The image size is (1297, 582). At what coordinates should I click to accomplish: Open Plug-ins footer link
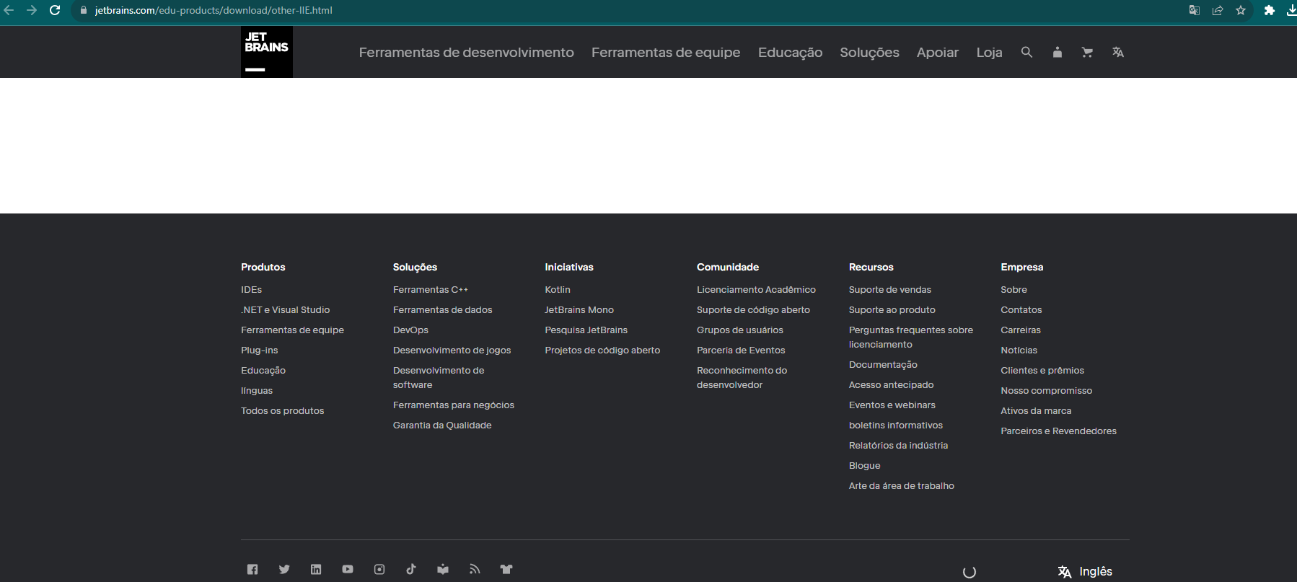click(x=259, y=350)
